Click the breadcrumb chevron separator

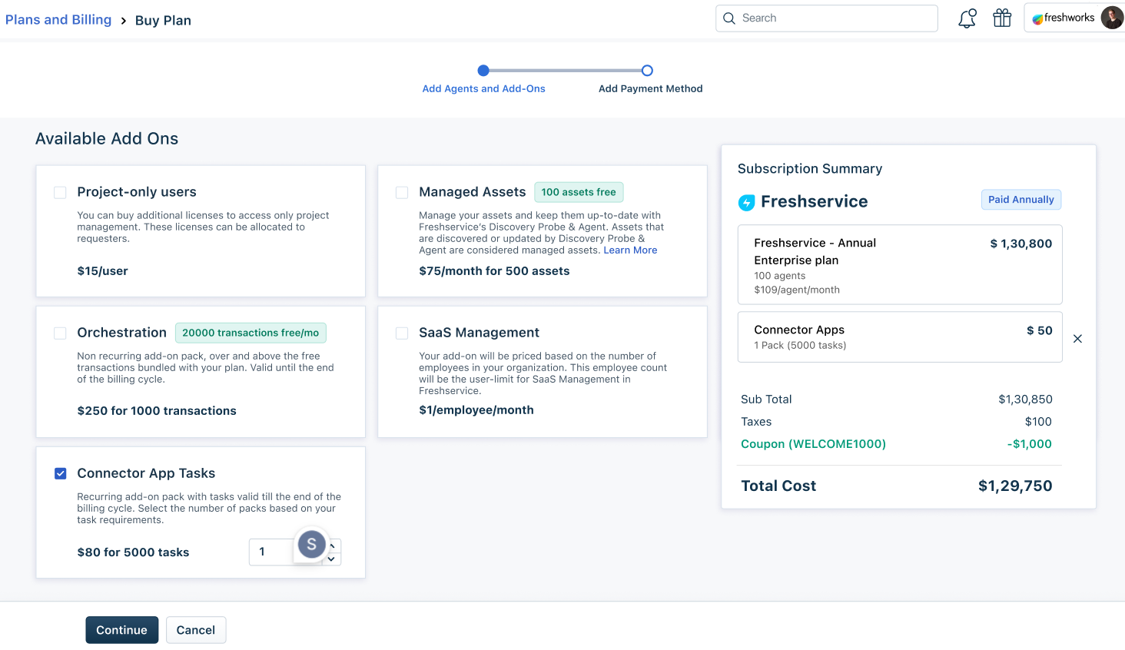(x=123, y=21)
